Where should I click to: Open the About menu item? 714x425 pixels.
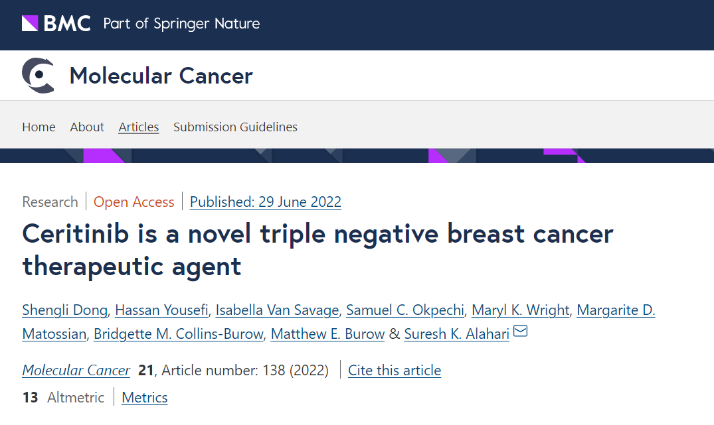87,127
